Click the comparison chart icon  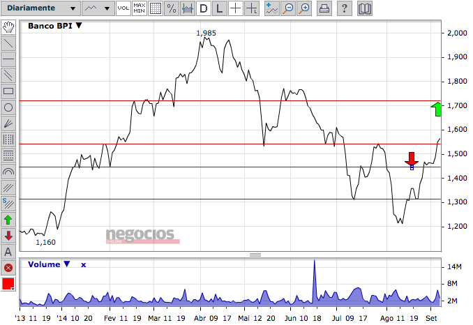click(188, 8)
